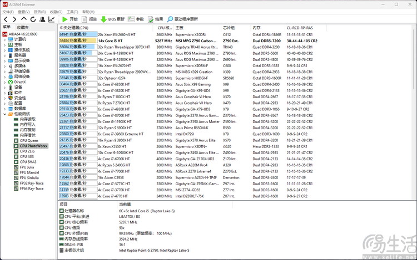The image size is (417, 260).
Task: Click the up-level arrow toolbar icon
Action: (24, 19)
